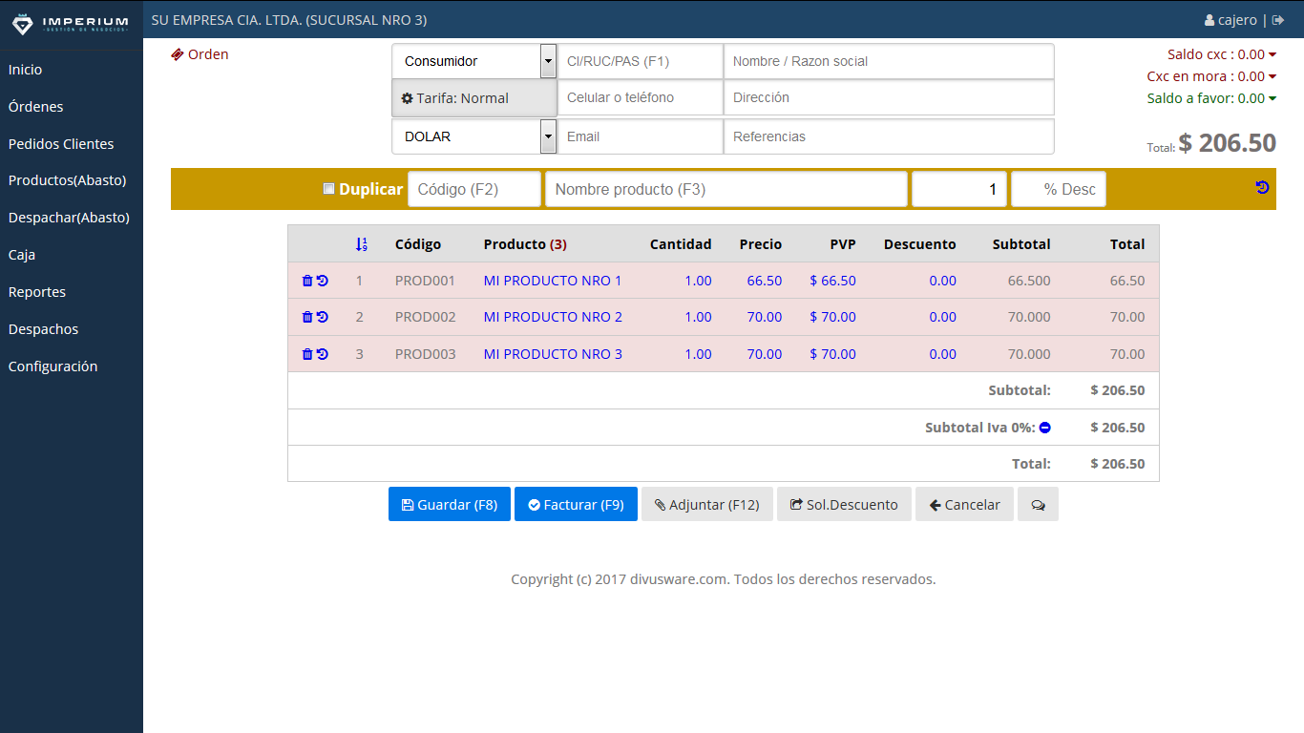Click the Referencias field
The height and width of the screenshot is (733, 1304).
(x=889, y=136)
